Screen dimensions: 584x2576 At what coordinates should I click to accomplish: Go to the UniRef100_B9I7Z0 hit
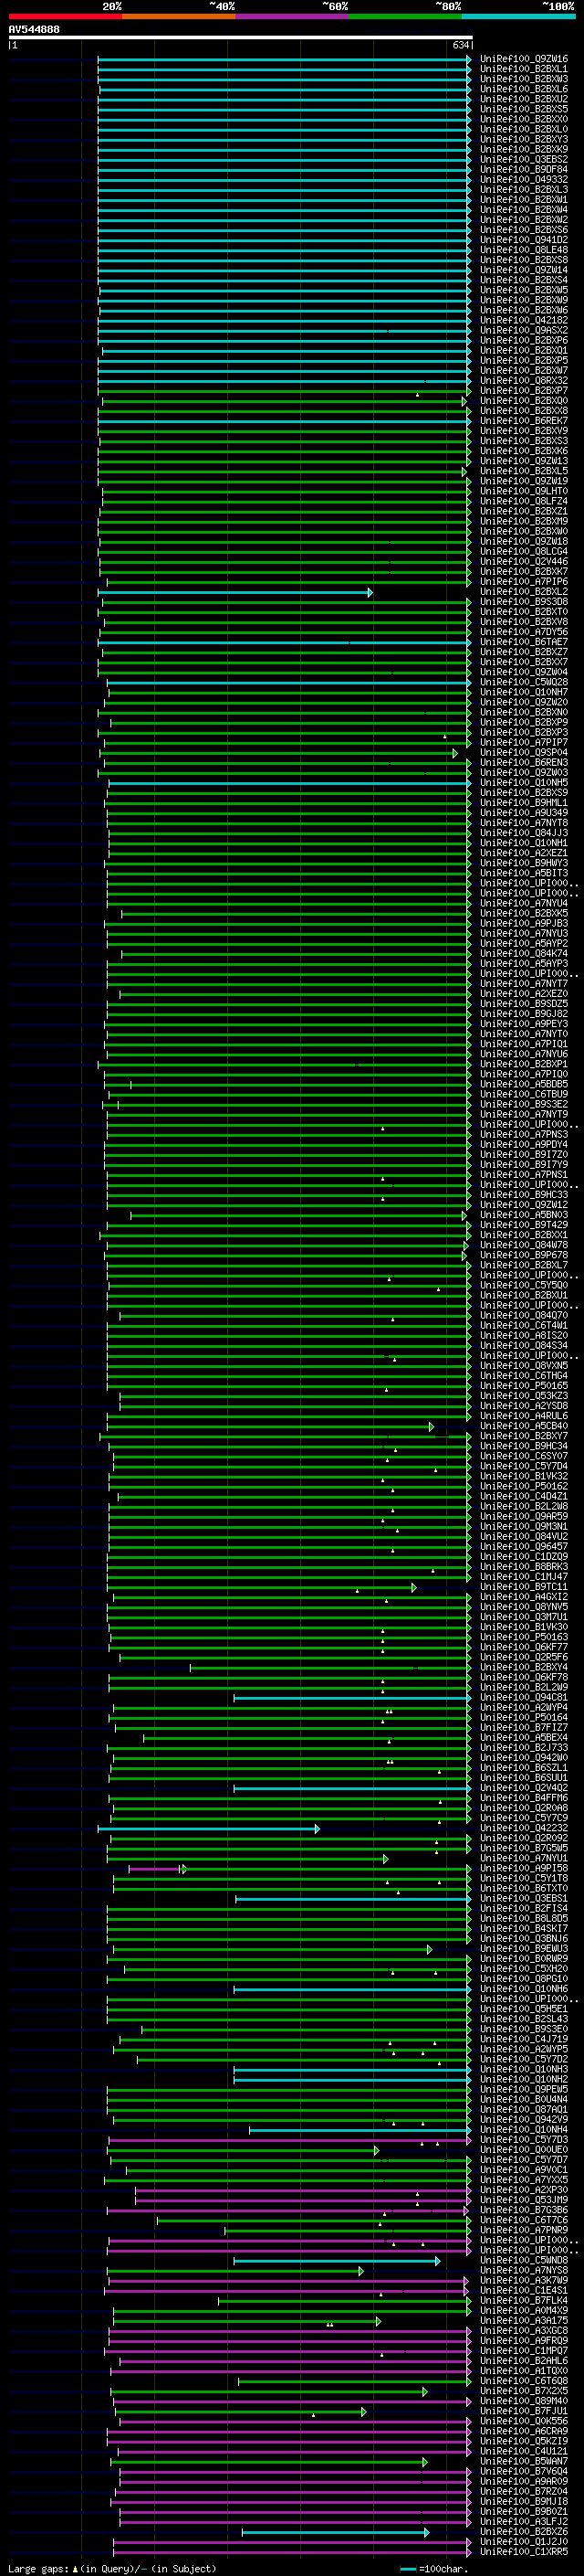pyautogui.click(x=524, y=1155)
